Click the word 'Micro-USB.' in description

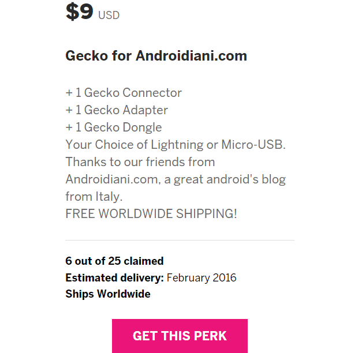click(253, 145)
